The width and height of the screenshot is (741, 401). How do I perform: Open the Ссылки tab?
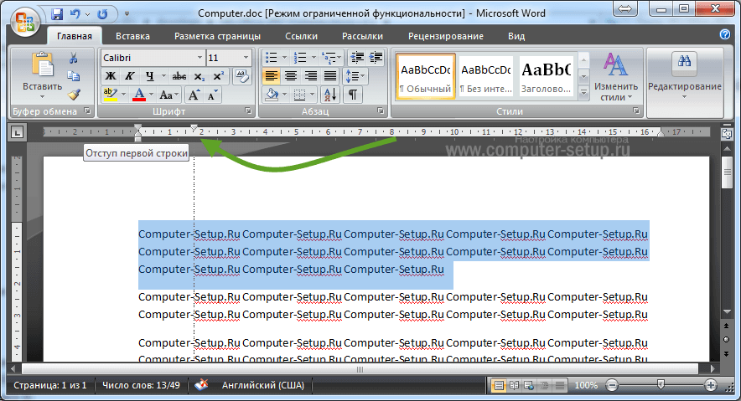pos(301,36)
